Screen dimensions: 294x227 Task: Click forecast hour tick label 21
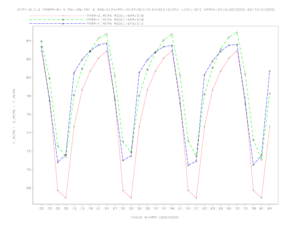pos(98,208)
